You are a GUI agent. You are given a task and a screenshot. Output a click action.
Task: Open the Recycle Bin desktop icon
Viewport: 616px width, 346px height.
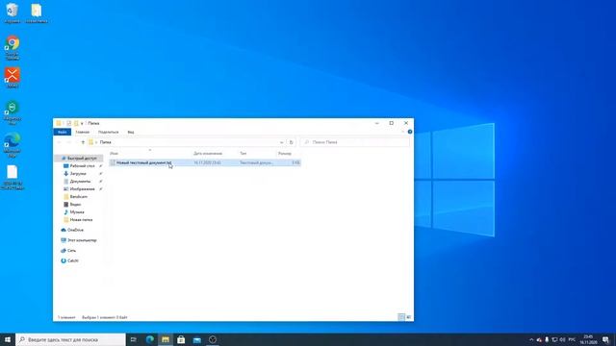(x=13, y=12)
